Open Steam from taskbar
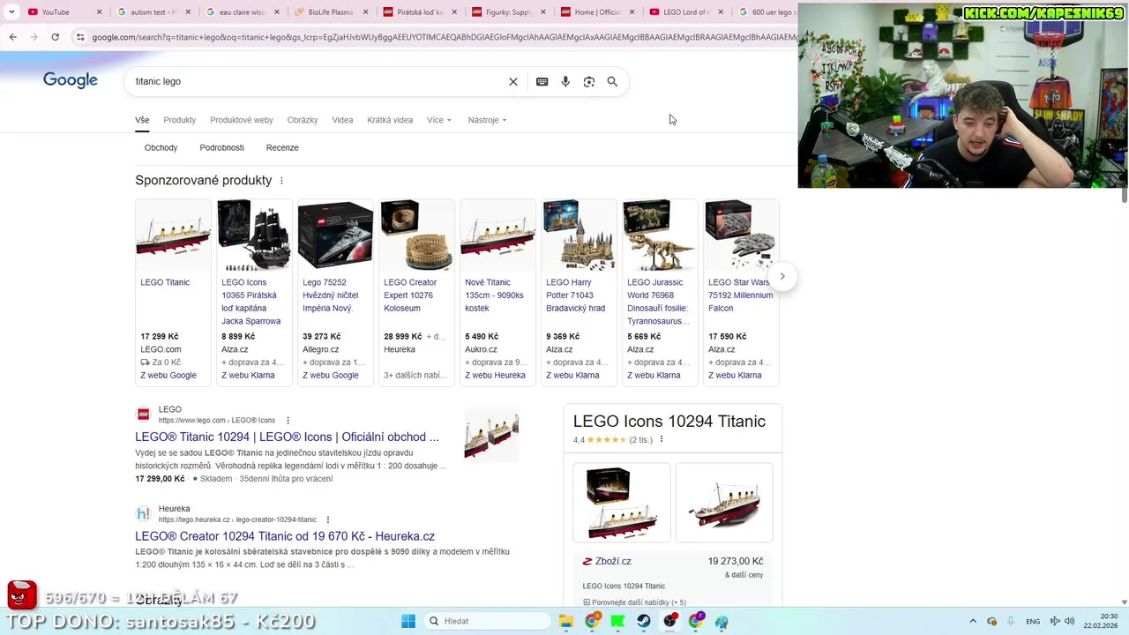Screen dimensions: 1129x635 (644, 621)
